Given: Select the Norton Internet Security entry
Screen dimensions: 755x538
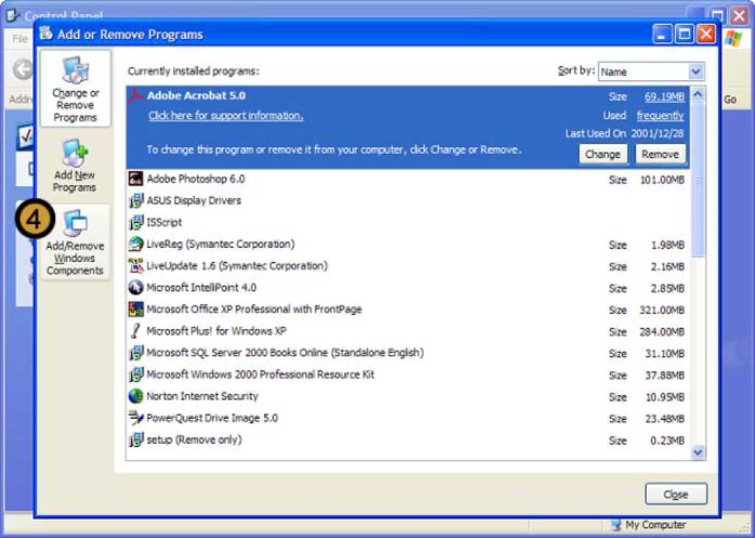Looking at the screenshot, I should point(408,396).
